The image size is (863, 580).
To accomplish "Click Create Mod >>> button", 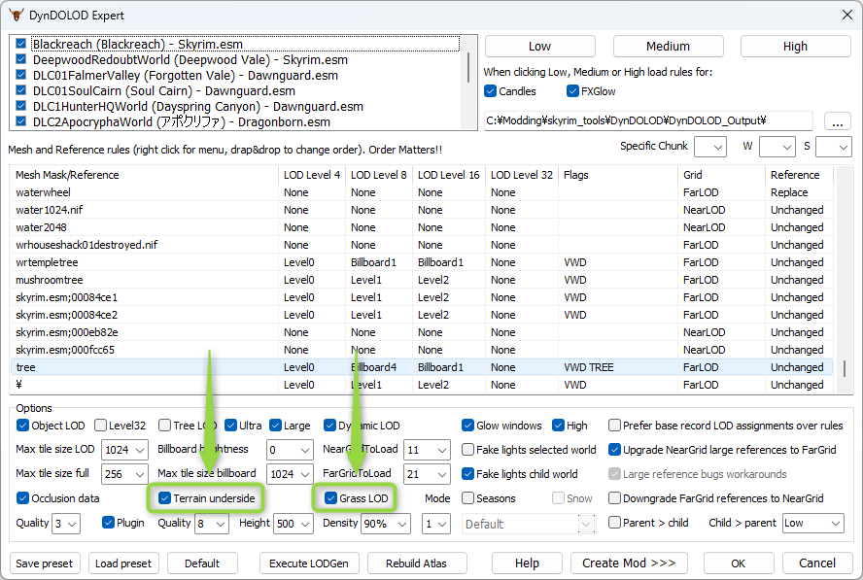I will [x=629, y=563].
